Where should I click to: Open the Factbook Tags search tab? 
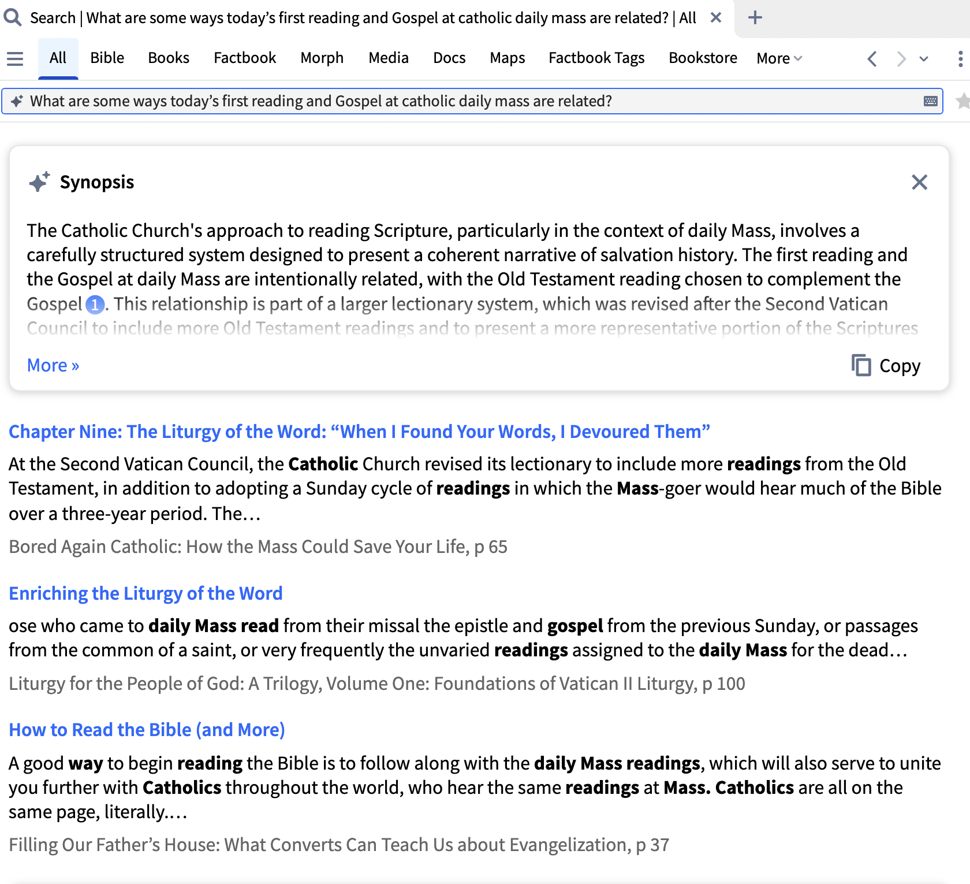[x=596, y=58]
